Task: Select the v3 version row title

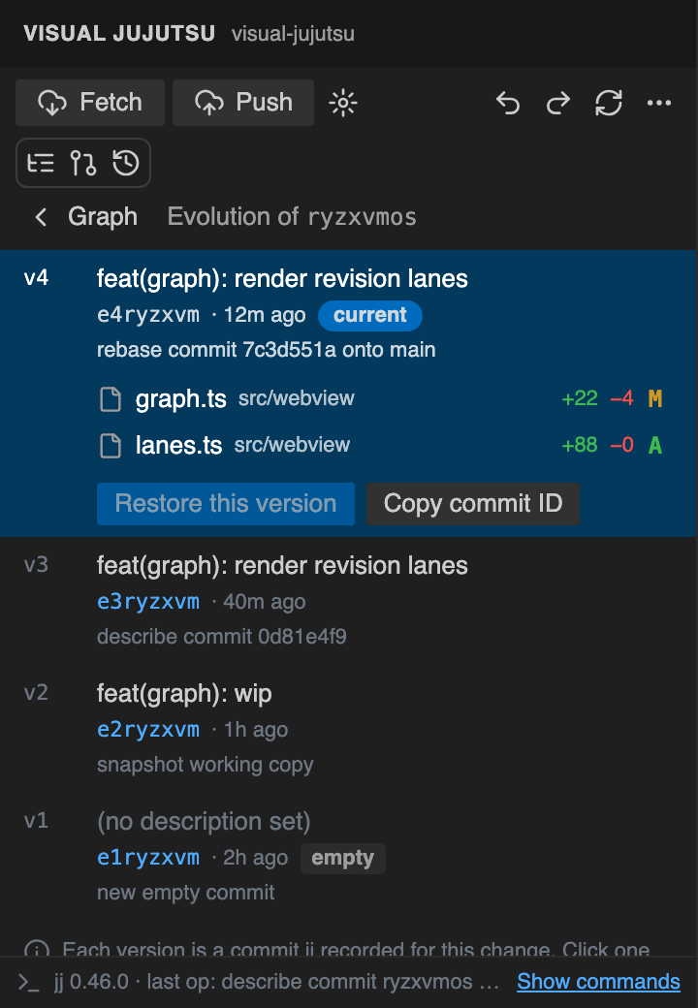Action: tap(282, 566)
